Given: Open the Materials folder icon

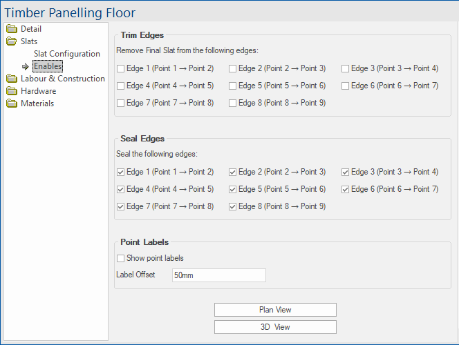Looking at the screenshot, I should [12, 103].
